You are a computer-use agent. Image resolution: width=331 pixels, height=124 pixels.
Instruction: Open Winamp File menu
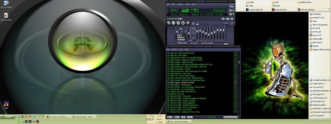coord(168,4)
